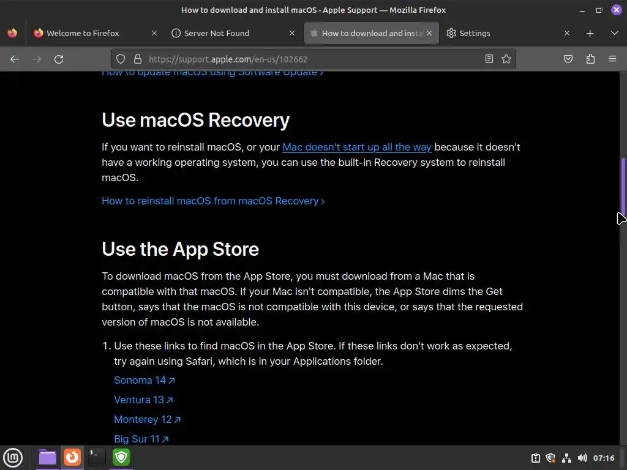Image resolution: width=627 pixels, height=470 pixels.
Task: Go back to the previous page
Action: click(x=15, y=59)
